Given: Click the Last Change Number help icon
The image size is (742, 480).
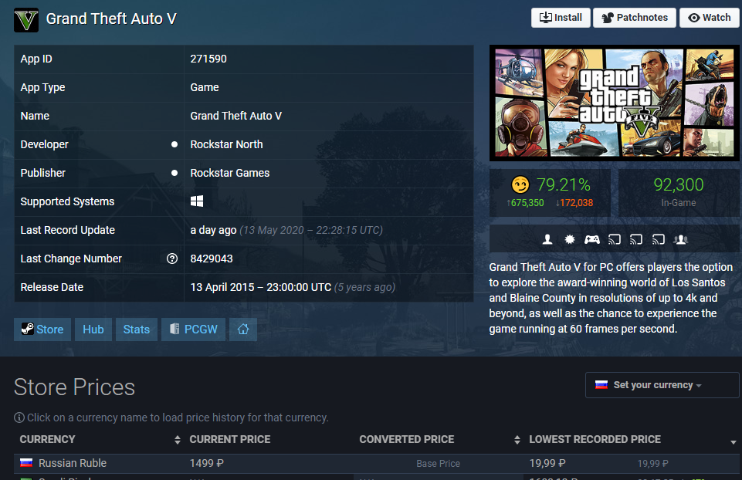Looking at the screenshot, I should click(172, 259).
